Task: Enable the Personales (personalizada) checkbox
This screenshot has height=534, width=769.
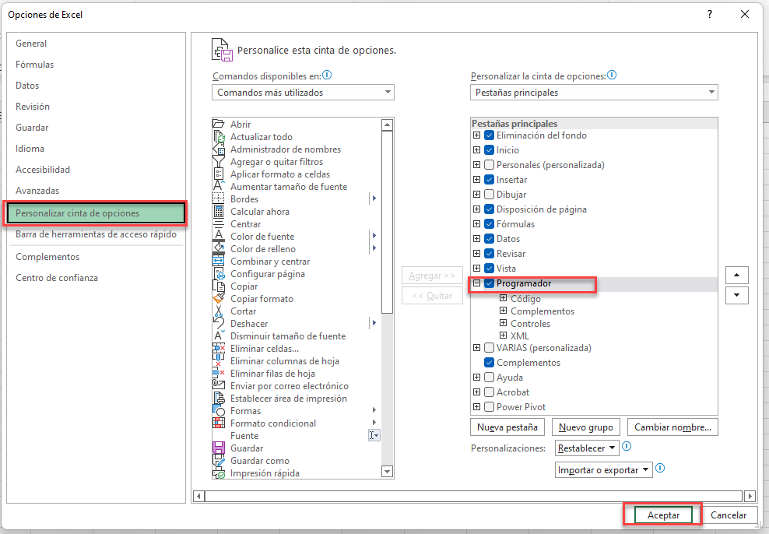Action: pos(489,165)
